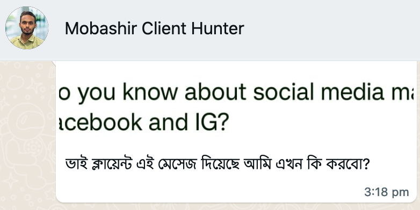Click the 3:18 pm message timestamp
The height and width of the screenshot is (210, 420).
coord(387,192)
